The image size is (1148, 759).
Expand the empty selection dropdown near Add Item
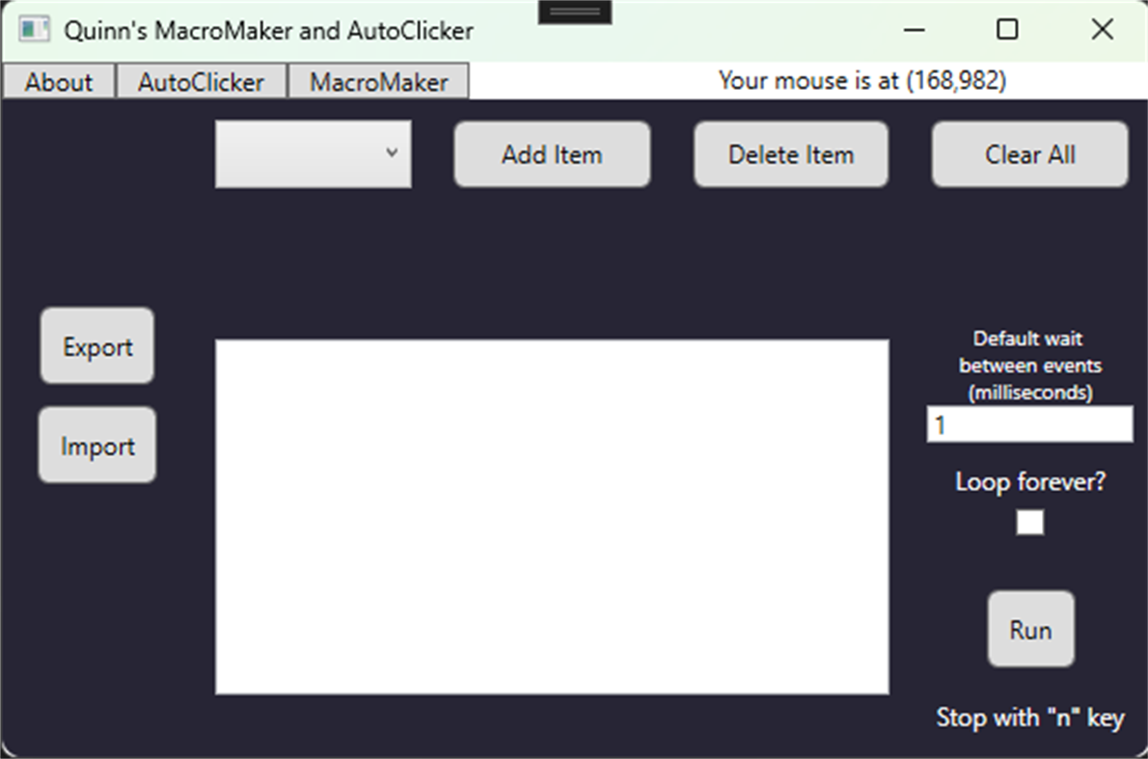(x=313, y=154)
